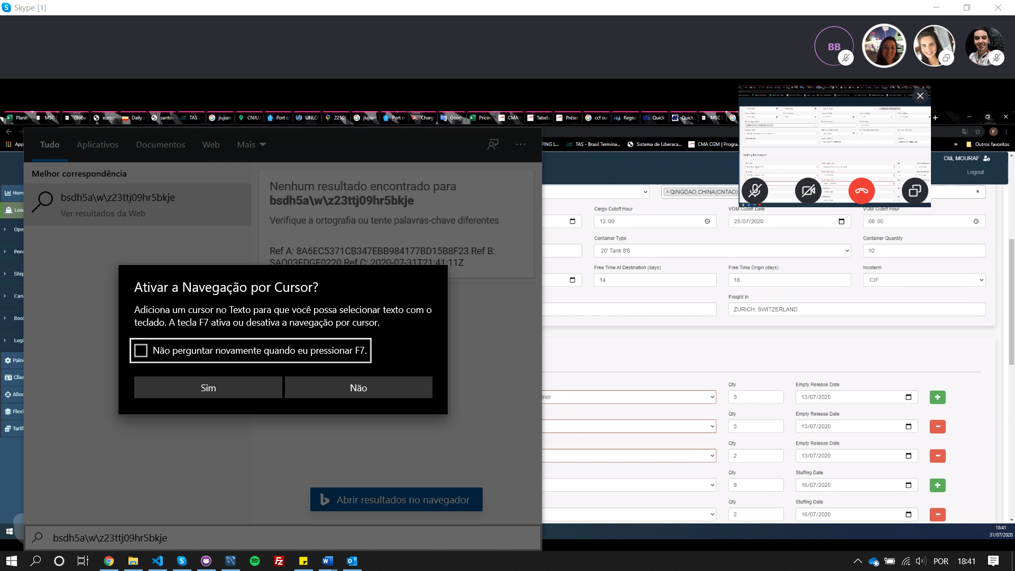Open Container Type dropdown showing 20' Tank
1015x571 pixels.
coord(722,251)
